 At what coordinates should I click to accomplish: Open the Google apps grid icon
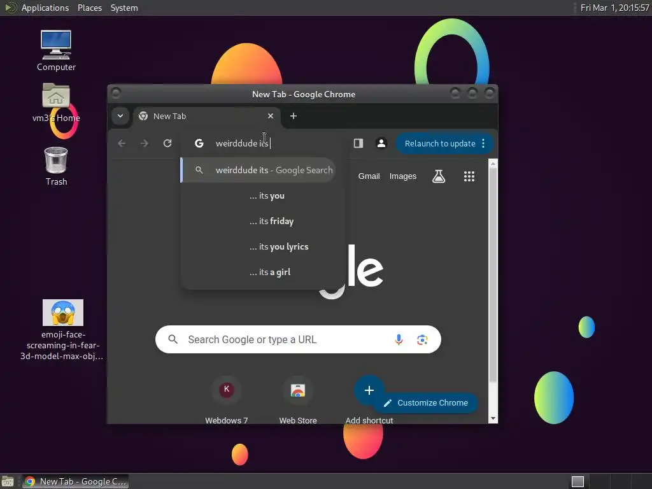pos(469,176)
